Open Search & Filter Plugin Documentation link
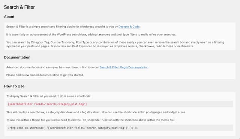This screenshot has height=139, width=240. click(x=124, y=67)
